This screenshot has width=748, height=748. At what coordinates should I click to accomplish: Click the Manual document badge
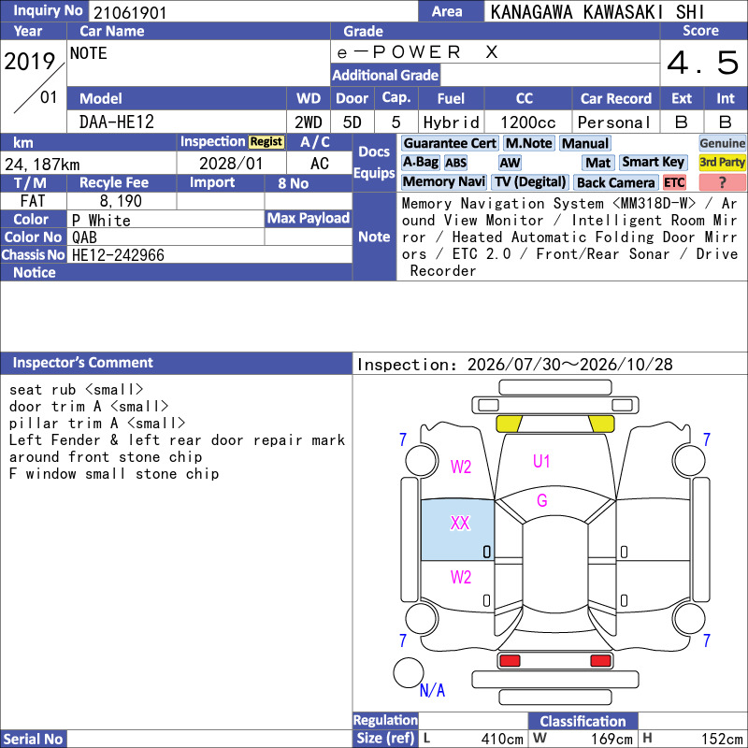585,143
